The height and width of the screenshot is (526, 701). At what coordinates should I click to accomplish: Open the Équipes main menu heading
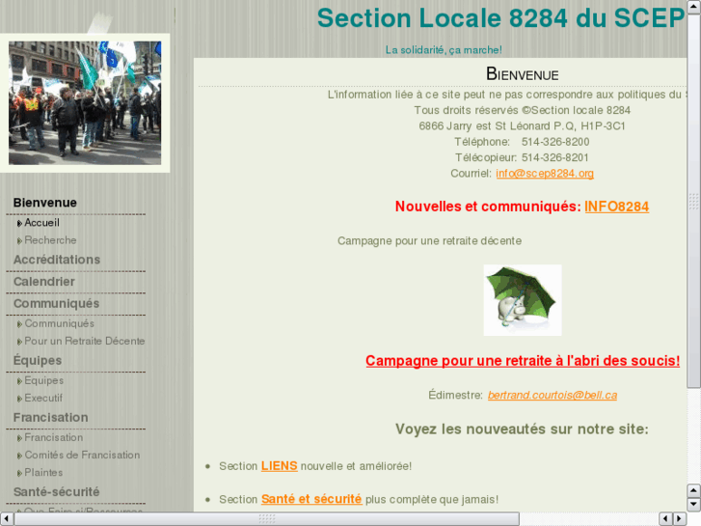(x=38, y=360)
